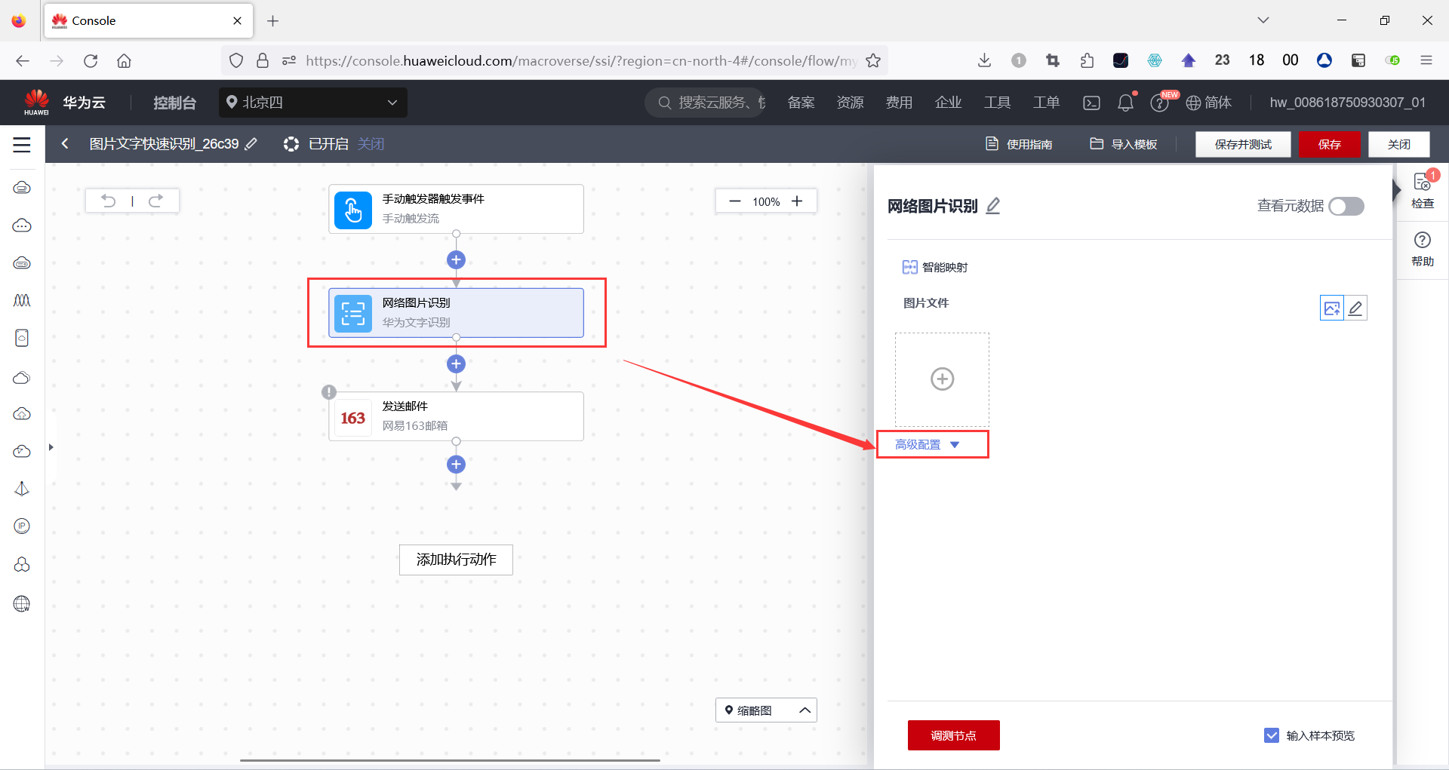Bookmark page with star icon
The width and height of the screenshot is (1449, 770).
pyautogui.click(x=873, y=61)
